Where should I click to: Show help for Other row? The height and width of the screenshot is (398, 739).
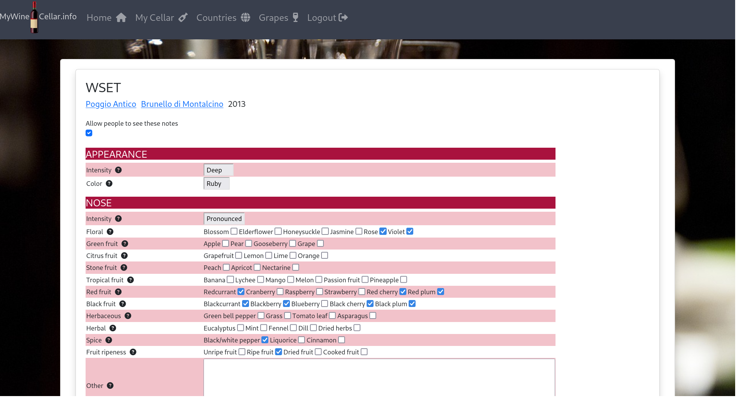pos(110,386)
